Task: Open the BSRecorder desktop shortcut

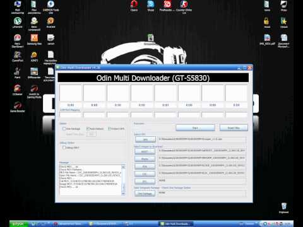Action: 34,73
